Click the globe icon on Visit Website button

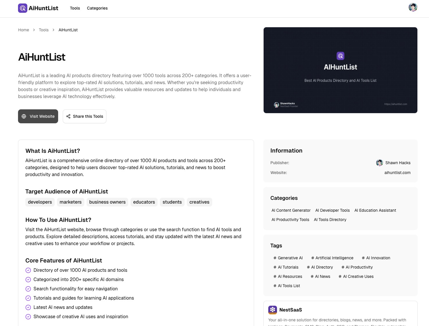point(24,116)
